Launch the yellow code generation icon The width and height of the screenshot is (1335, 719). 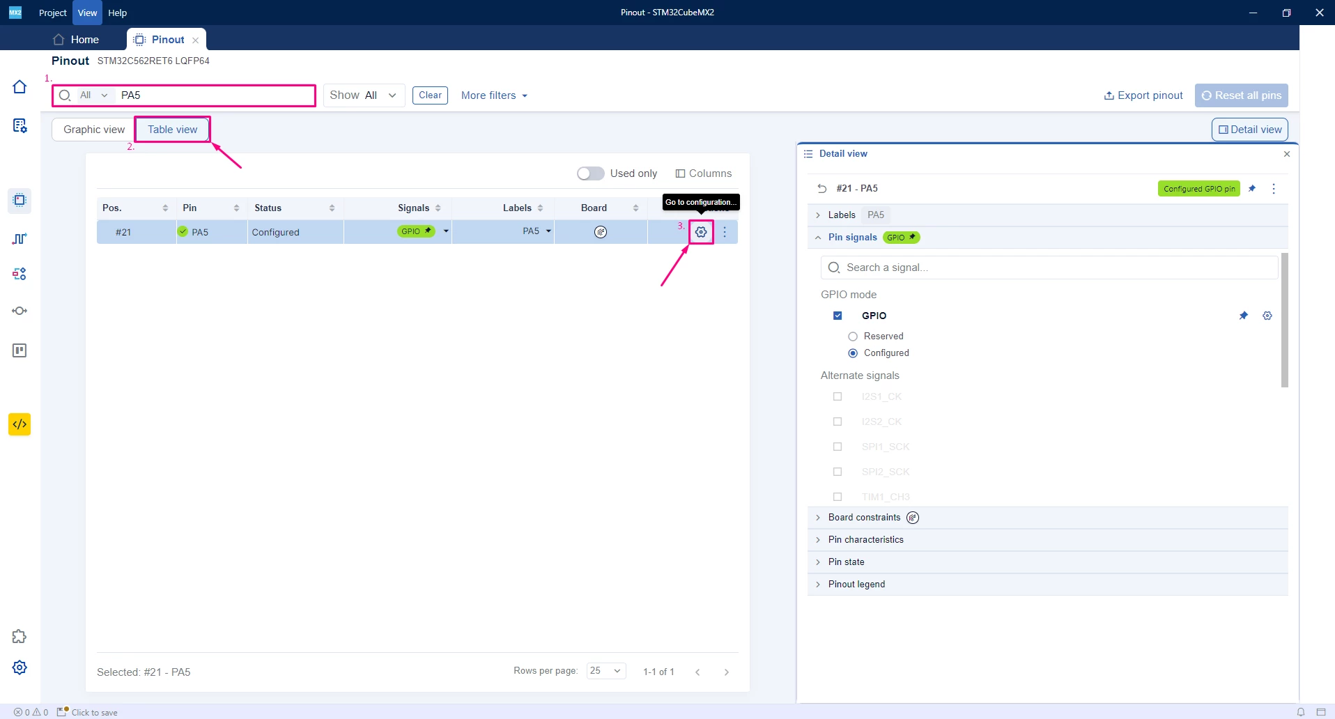coord(20,424)
